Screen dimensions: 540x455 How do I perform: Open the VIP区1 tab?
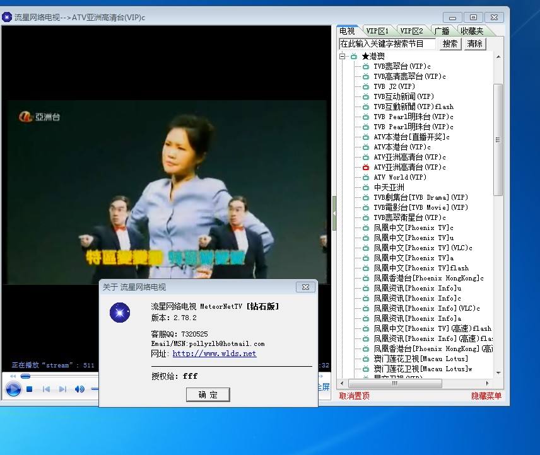[x=377, y=31]
